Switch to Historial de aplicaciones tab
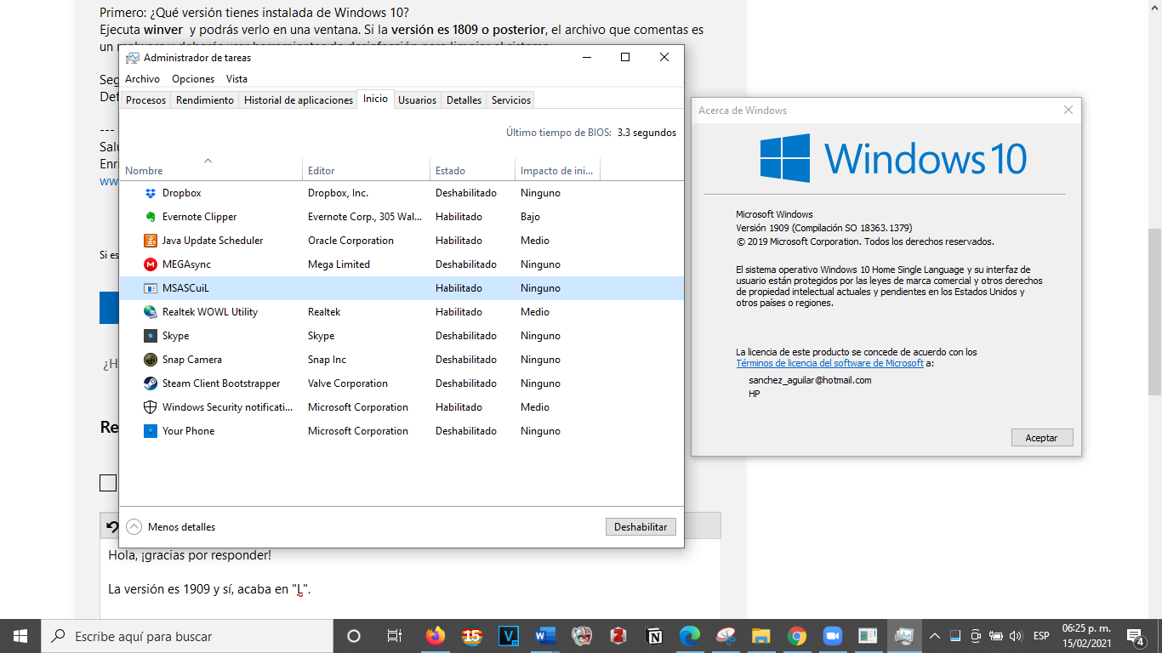 pyautogui.click(x=299, y=100)
